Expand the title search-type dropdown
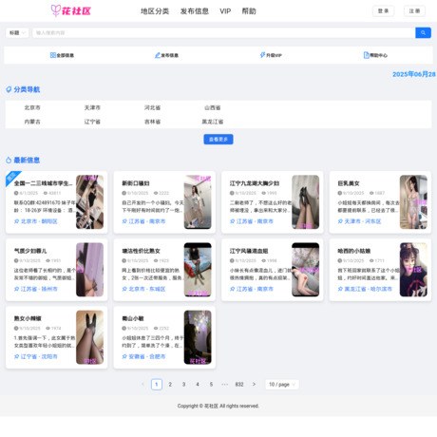The width and height of the screenshot is (437, 437). [17, 32]
